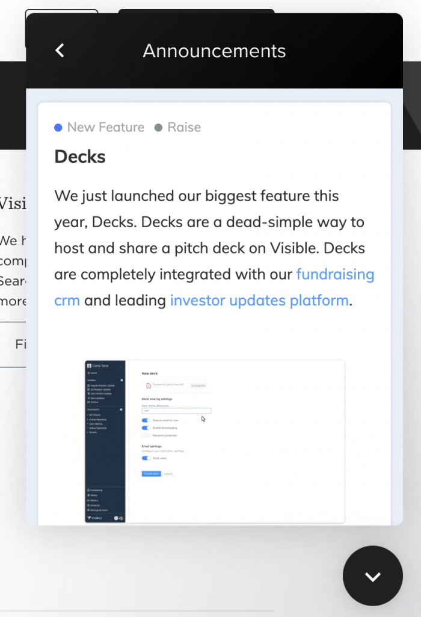Enable Password protection switch in screenshot
421x617 pixels.
(x=146, y=436)
